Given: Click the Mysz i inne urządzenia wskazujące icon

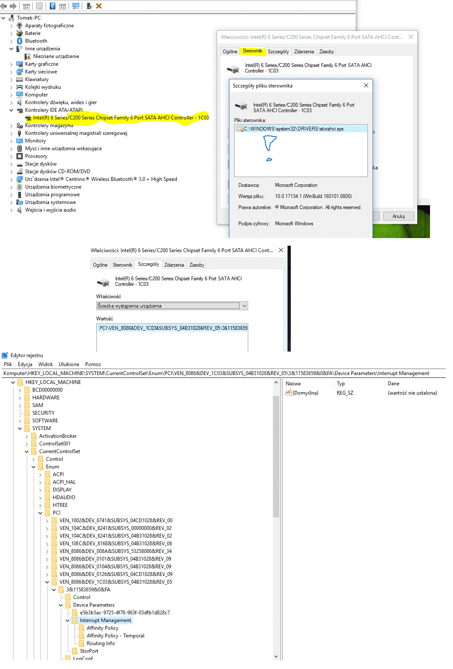Looking at the screenshot, I should [x=20, y=148].
